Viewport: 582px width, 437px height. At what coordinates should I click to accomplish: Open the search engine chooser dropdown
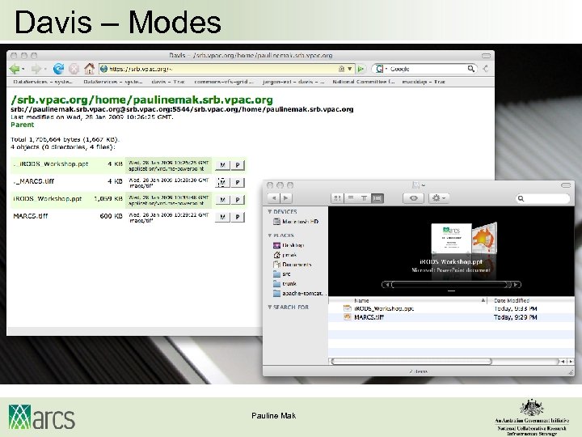pos(386,69)
